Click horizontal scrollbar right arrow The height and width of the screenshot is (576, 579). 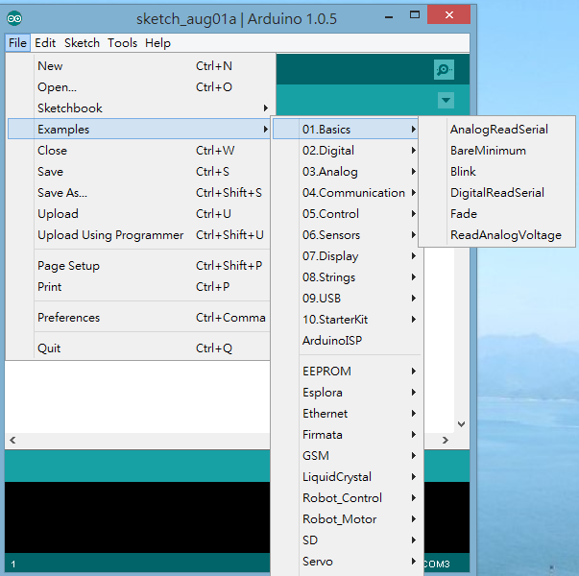[x=446, y=440]
